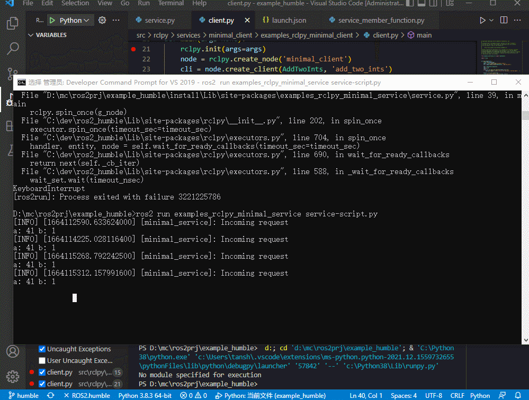The height and width of the screenshot is (400, 529).
Task: Open the Selection menu
Action: coord(75,3)
